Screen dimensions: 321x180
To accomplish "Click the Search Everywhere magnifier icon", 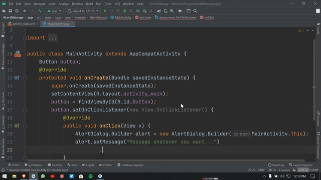I will [x=195, y=11].
